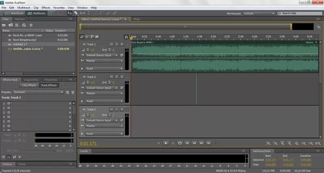Open the Clip menu
Screen dimensions: 324x173
(36, 7)
